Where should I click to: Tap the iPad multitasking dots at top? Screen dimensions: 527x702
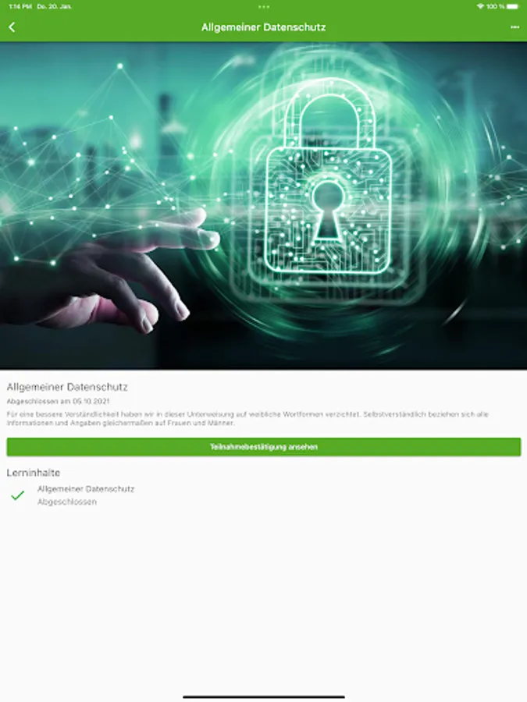[264, 7]
